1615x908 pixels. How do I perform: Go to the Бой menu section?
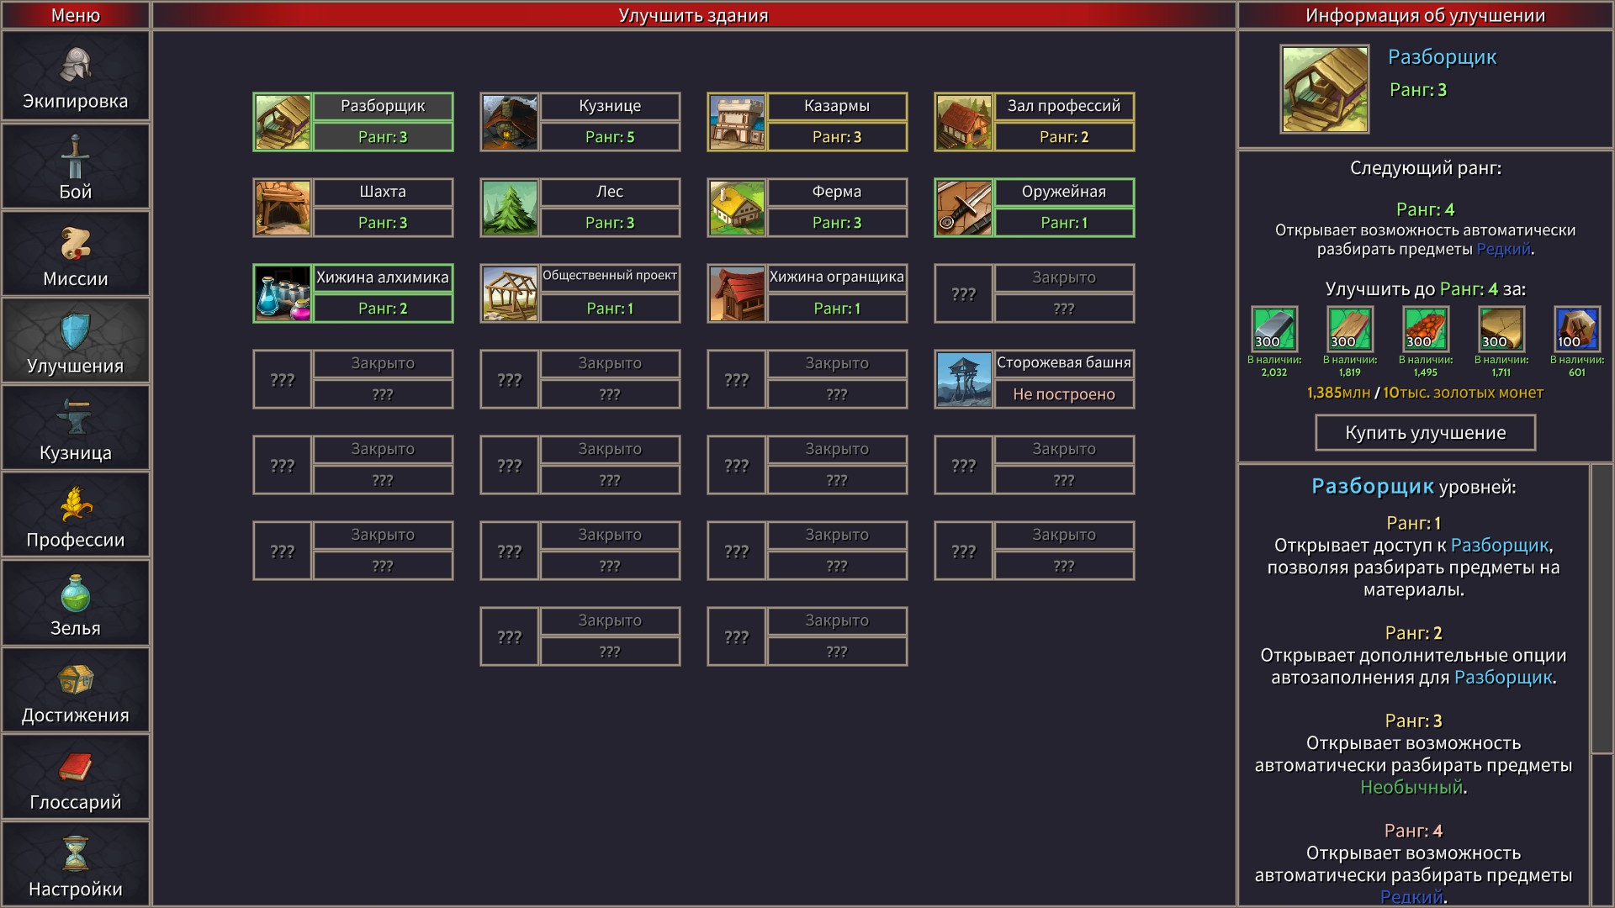pos(76,166)
